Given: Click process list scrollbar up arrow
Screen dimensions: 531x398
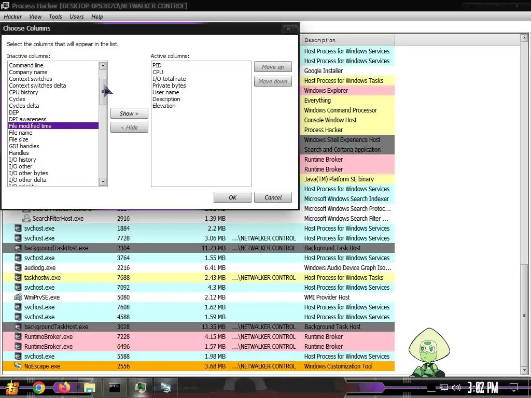Looking at the screenshot, I should click(524, 38).
